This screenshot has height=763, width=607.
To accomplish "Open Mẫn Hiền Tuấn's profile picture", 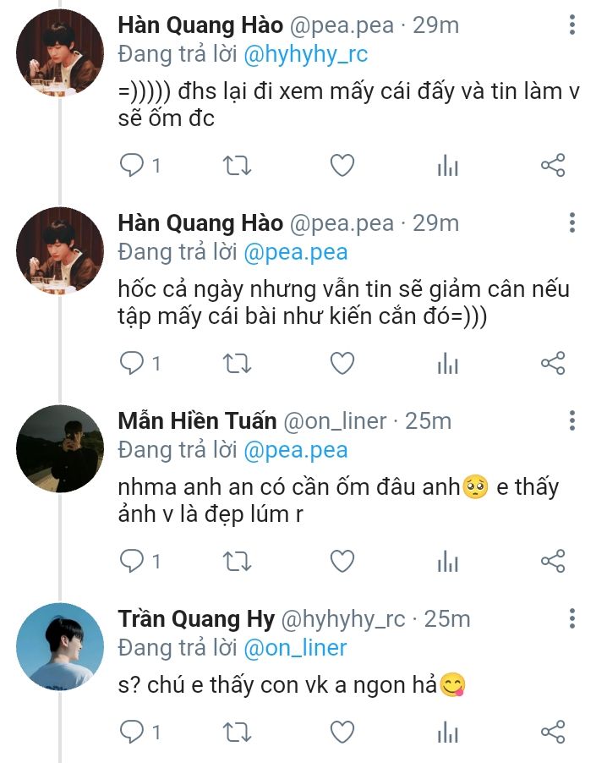I will point(60,448).
